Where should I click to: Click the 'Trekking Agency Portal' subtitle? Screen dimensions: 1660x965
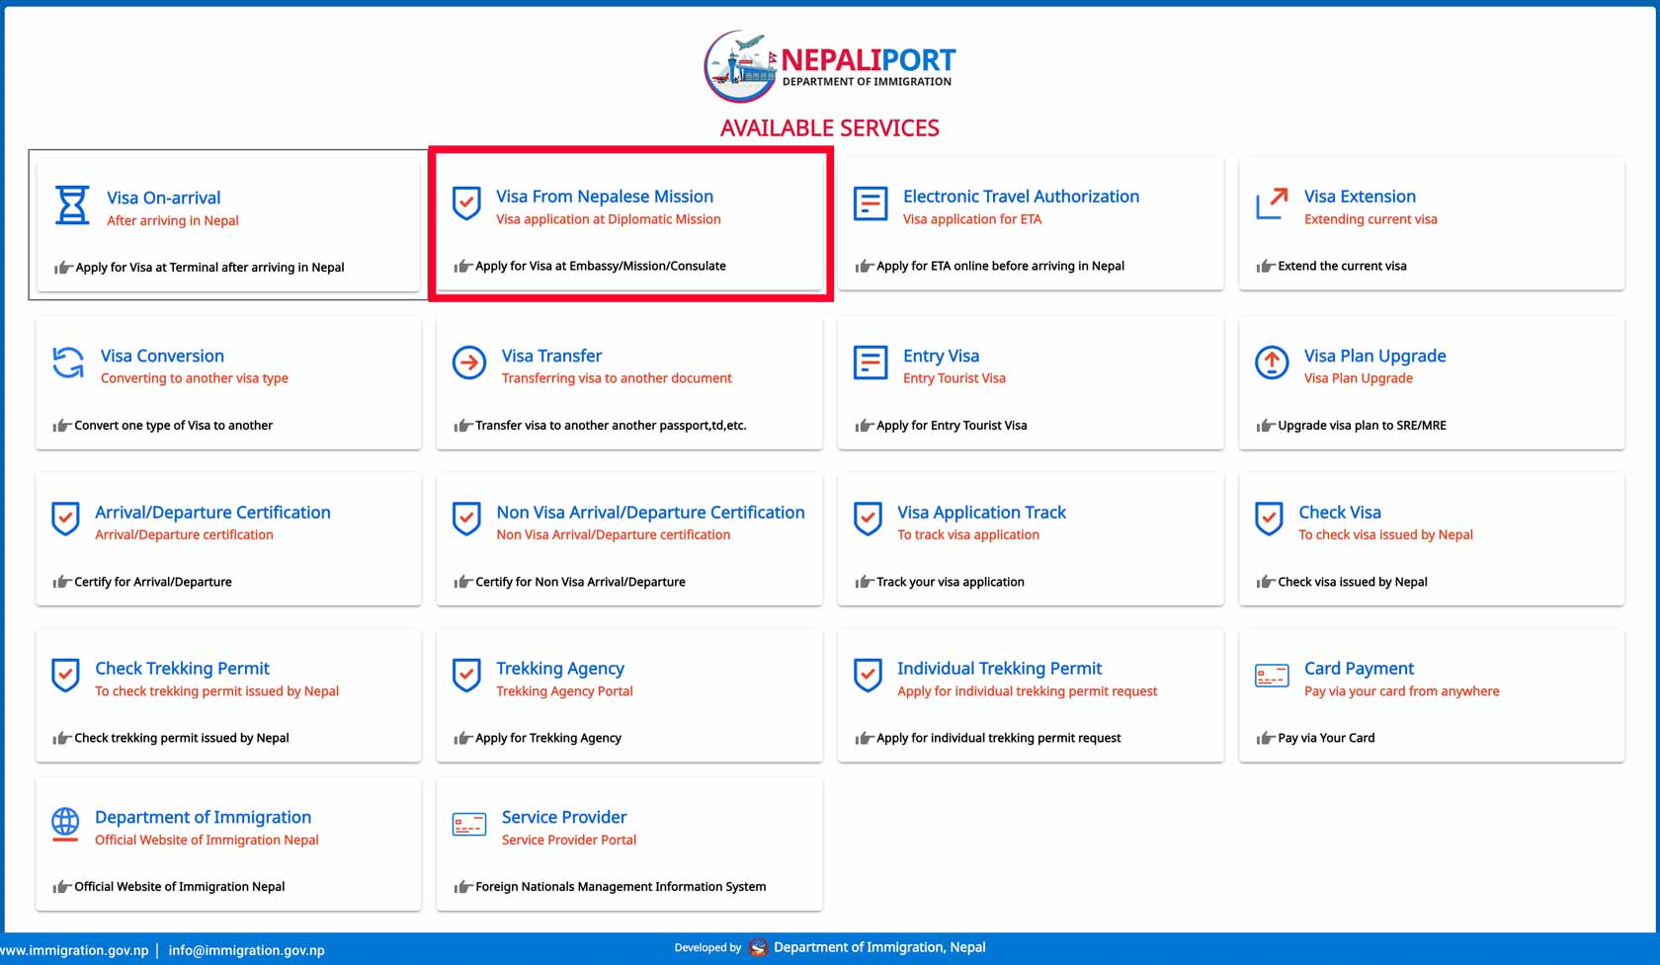(x=564, y=691)
